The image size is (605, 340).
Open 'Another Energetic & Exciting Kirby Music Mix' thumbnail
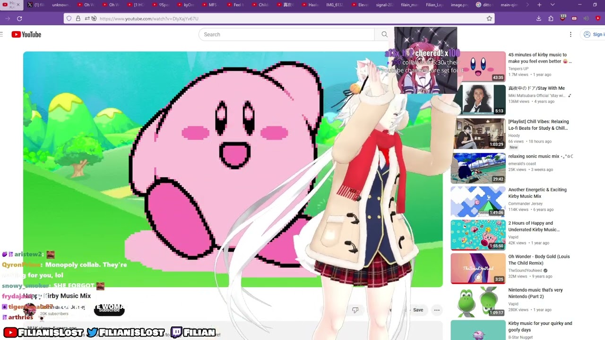(478, 202)
